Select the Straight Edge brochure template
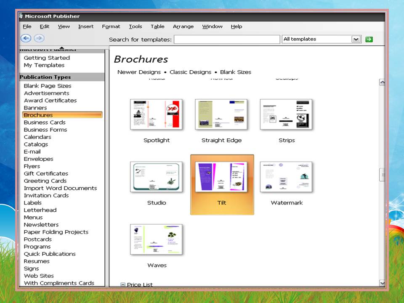The height and width of the screenshot is (303, 404). (221, 114)
